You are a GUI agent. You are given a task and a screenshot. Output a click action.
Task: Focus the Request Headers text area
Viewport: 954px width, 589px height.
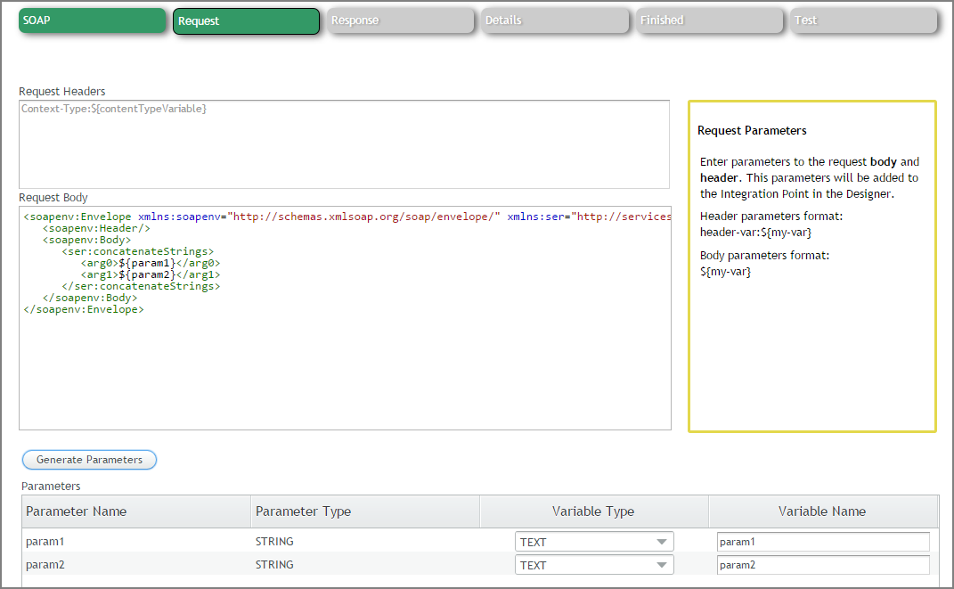pyautogui.click(x=345, y=144)
